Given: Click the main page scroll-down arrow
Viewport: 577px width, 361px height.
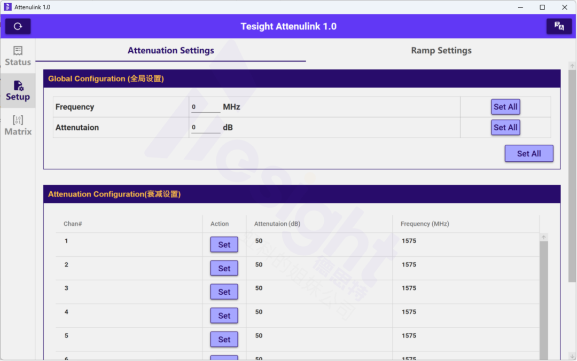Looking at the screenshot, I should pos(572,356).
